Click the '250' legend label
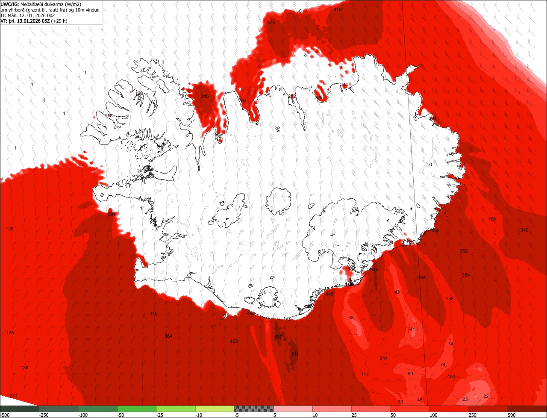Viewport: 547px width, 418px height. (472, 415)
